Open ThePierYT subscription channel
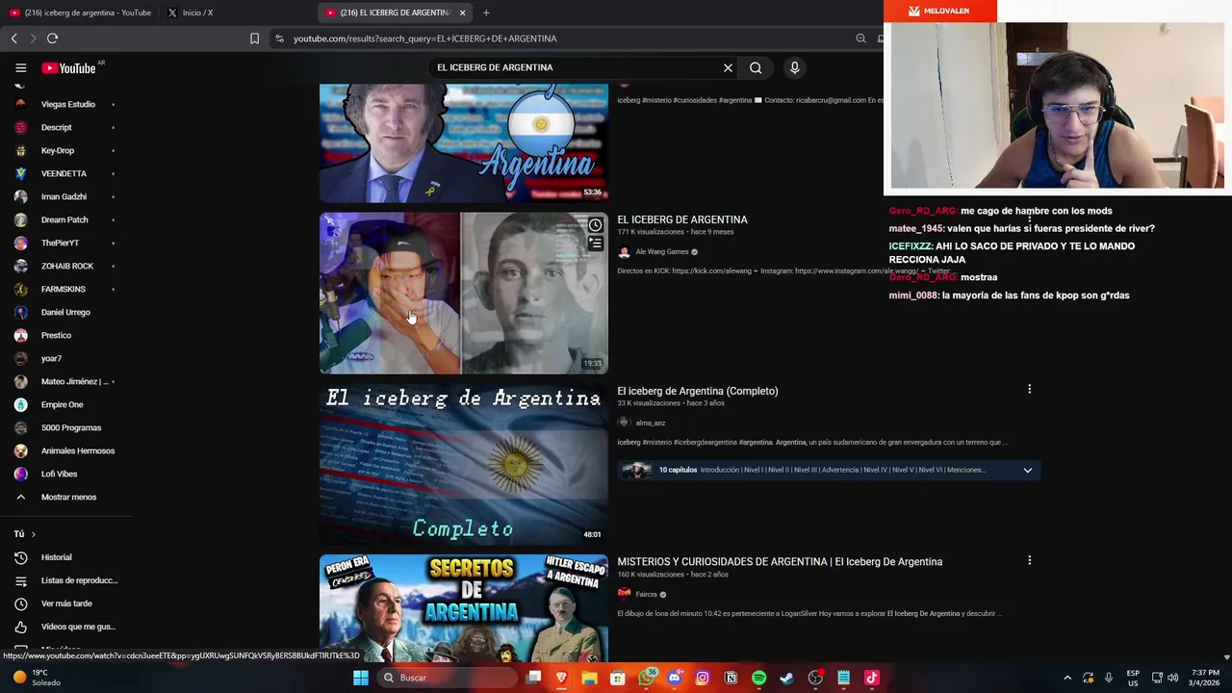 tap(65, 243)
